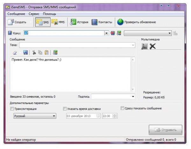
Task: Close the iSendSMS window
Action: (x=179, y=6)
